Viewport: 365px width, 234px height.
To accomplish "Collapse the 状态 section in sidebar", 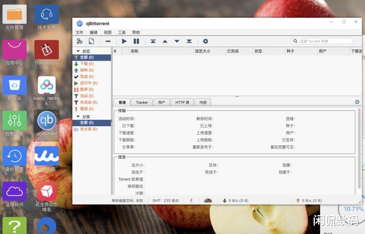I will point(78,51).
